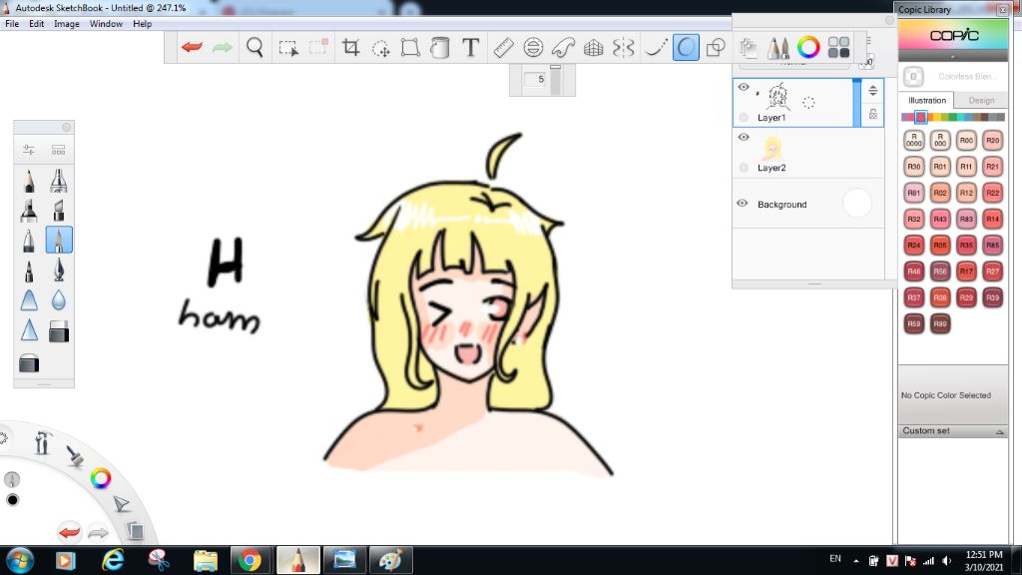The width and height of the screenshot is (1022, 575).
Task: Open Paint from the taskbar
Action: pos(390,560)
